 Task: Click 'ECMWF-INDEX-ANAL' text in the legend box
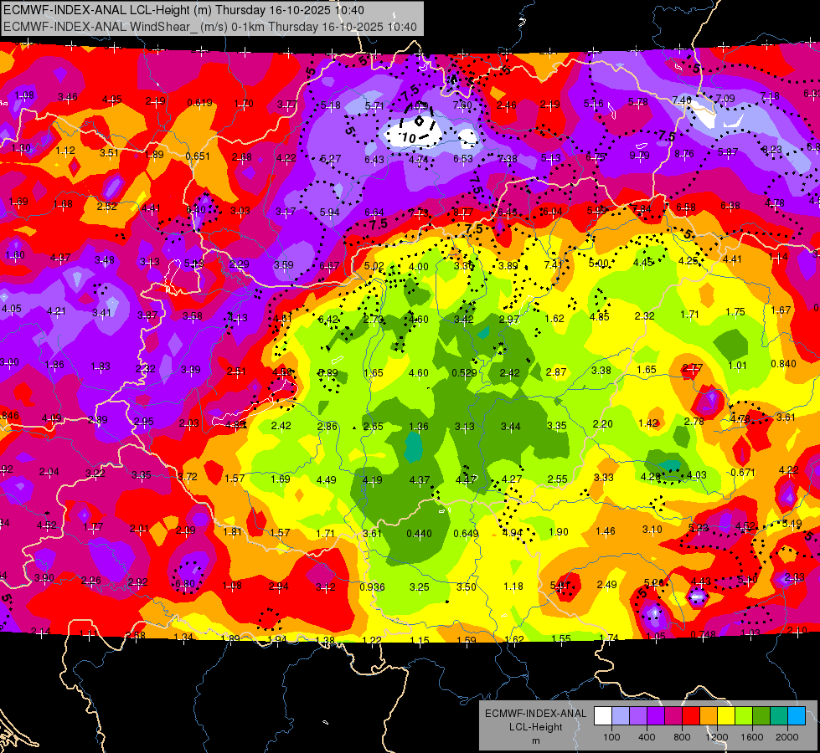(535, 714)
